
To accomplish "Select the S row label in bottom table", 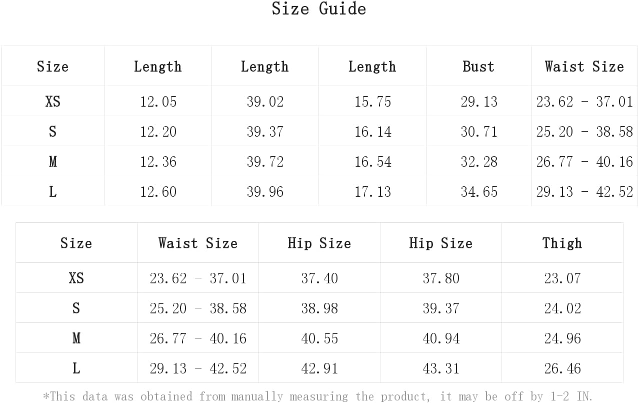I will click(76, 308).
